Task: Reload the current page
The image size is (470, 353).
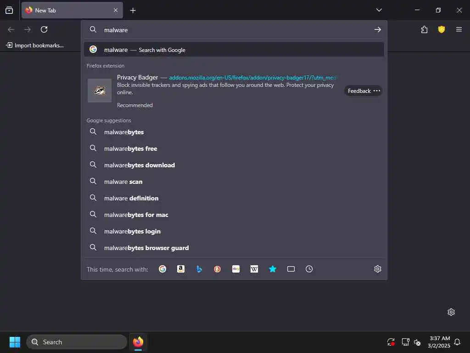Action: [44, 29]
